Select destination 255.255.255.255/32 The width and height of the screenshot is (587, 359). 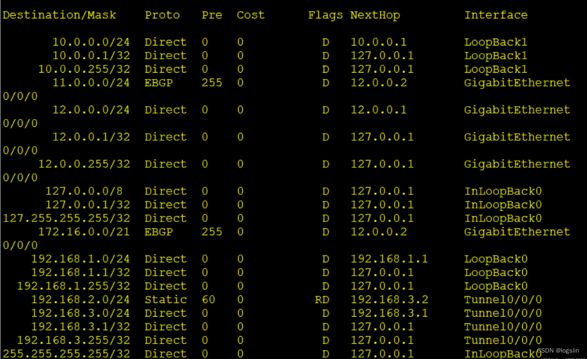point(66,354)
